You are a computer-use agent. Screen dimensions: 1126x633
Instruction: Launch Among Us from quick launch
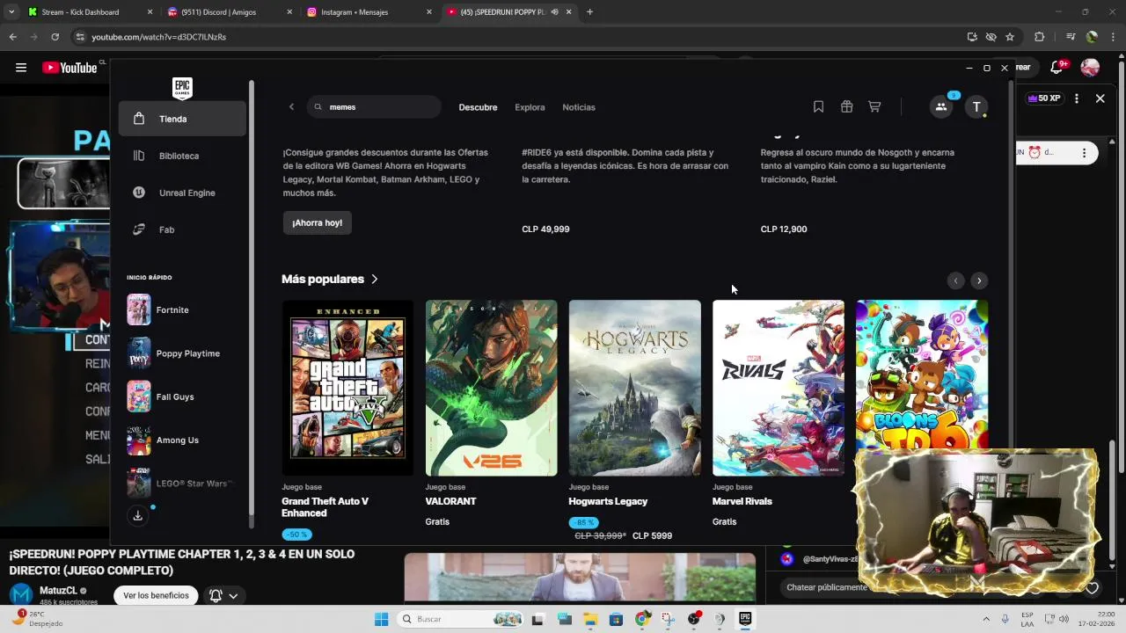[x=182, y=440]
